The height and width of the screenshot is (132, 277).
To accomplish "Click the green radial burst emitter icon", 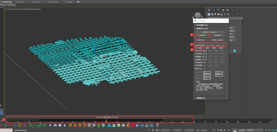I will tap(45, 125).
